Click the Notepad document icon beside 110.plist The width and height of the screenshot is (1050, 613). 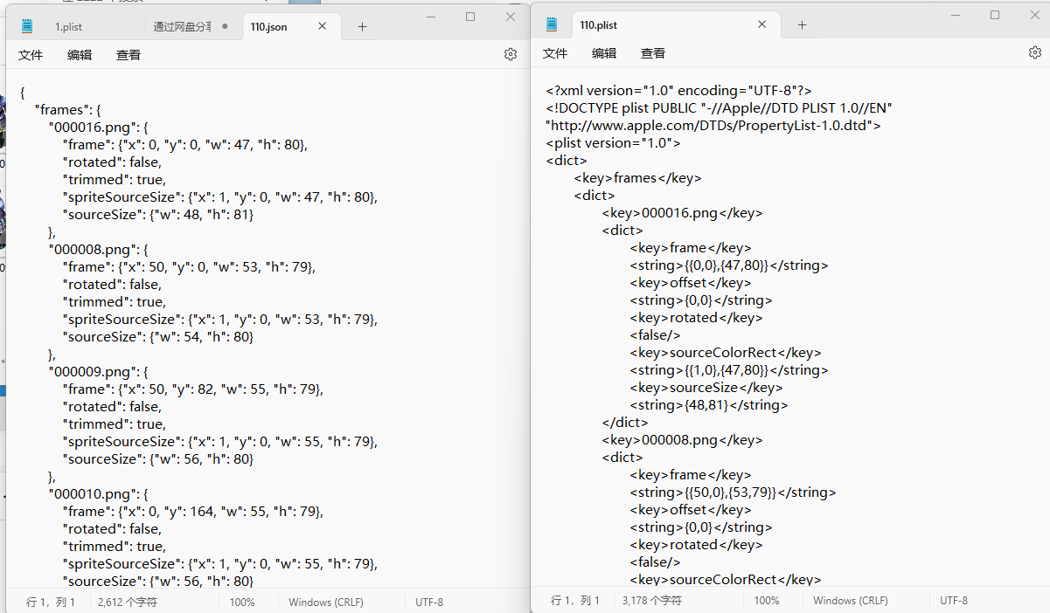point(552,24)
